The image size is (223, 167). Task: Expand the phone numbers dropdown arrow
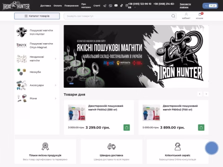(135, 7)
